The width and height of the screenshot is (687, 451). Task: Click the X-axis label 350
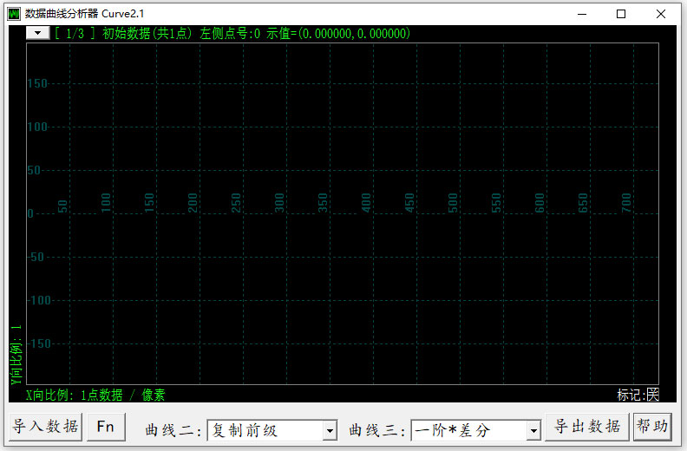pos(323,202)
